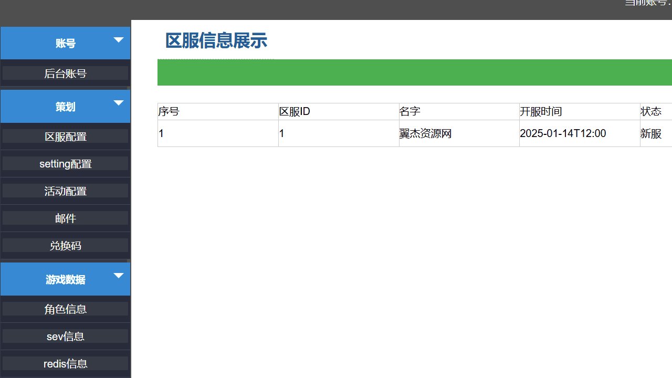Click the 当前账号 text at top right
The image size is (672, 378).
647,3
